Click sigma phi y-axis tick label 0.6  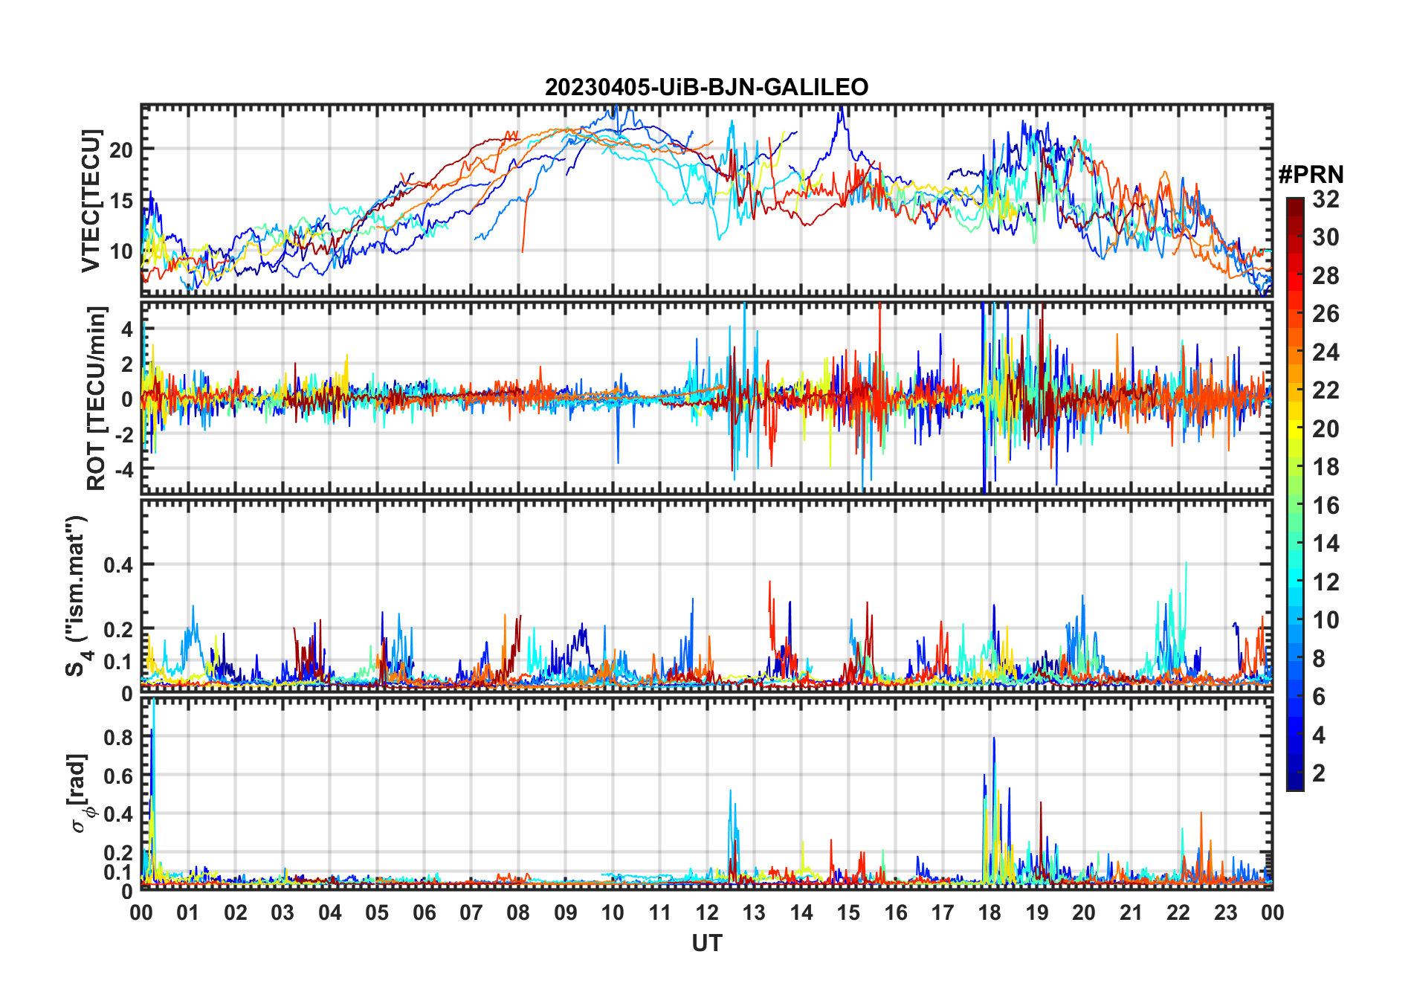point(118,776)
